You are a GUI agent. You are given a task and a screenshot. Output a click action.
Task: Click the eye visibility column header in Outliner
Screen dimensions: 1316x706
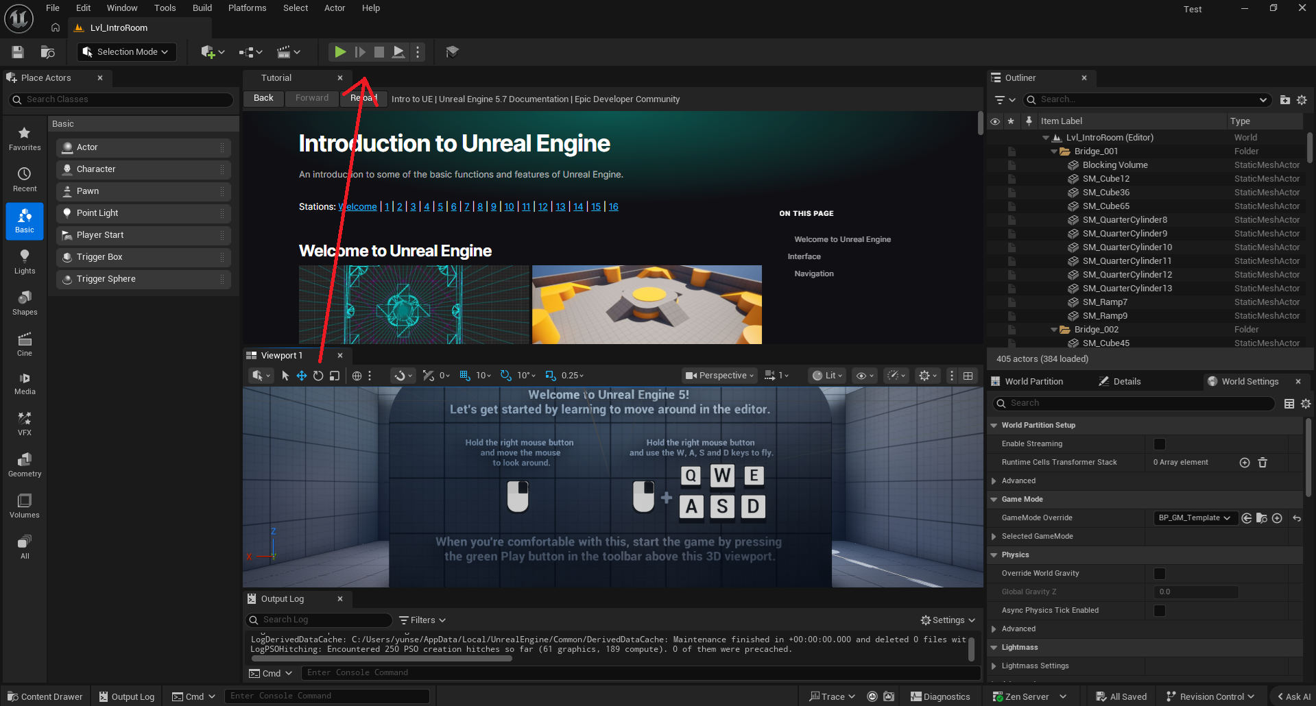tap(995, 121)
